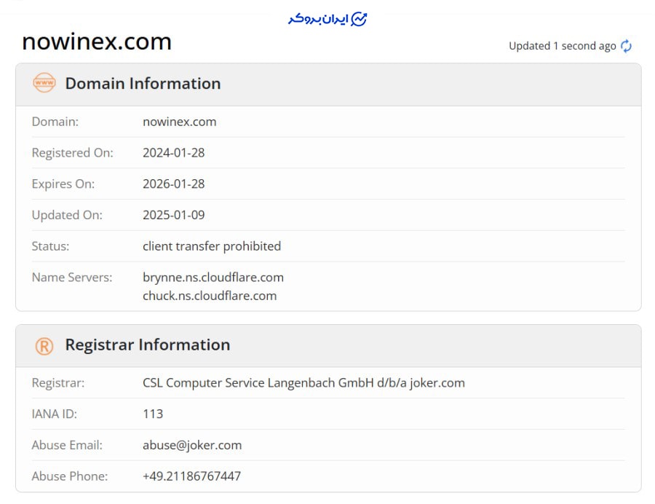This screenshot has height=504, width=655.
Task: Click the IANA ID: label
Action: [55, 414]
